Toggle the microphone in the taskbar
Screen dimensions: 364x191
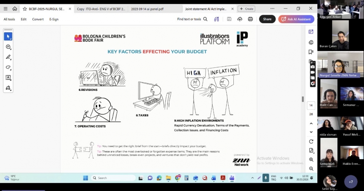(266, 178)
